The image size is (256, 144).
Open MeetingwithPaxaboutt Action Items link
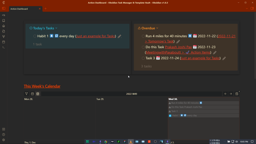tap(178, 53)
